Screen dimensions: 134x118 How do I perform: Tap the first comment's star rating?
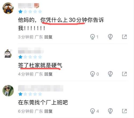click(30, 12)
